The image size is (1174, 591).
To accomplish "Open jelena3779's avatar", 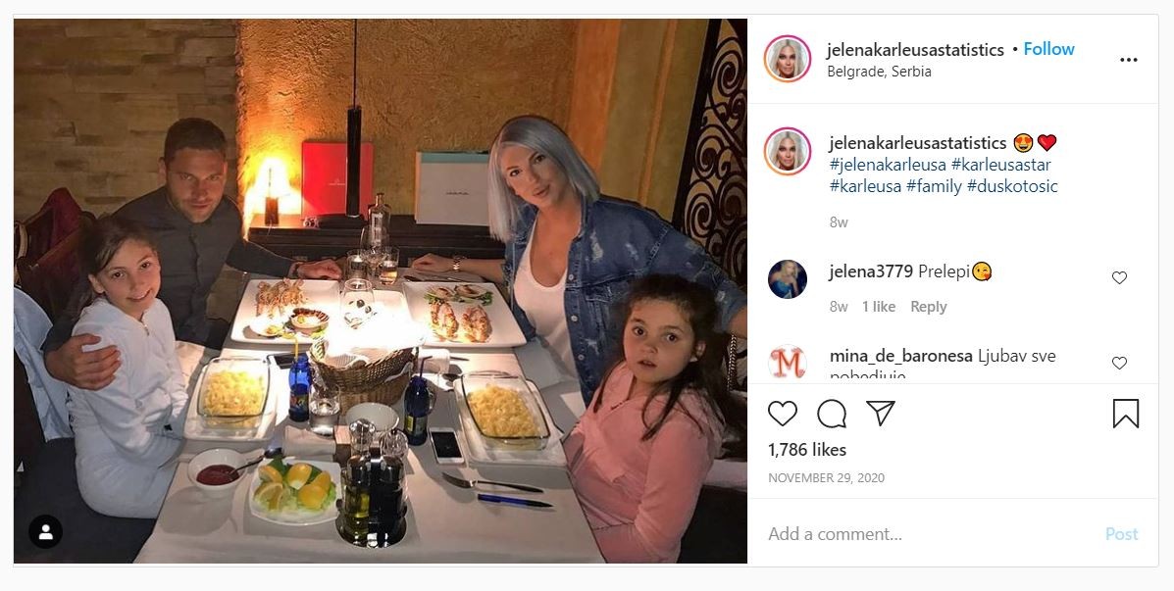I will (788, 279).
